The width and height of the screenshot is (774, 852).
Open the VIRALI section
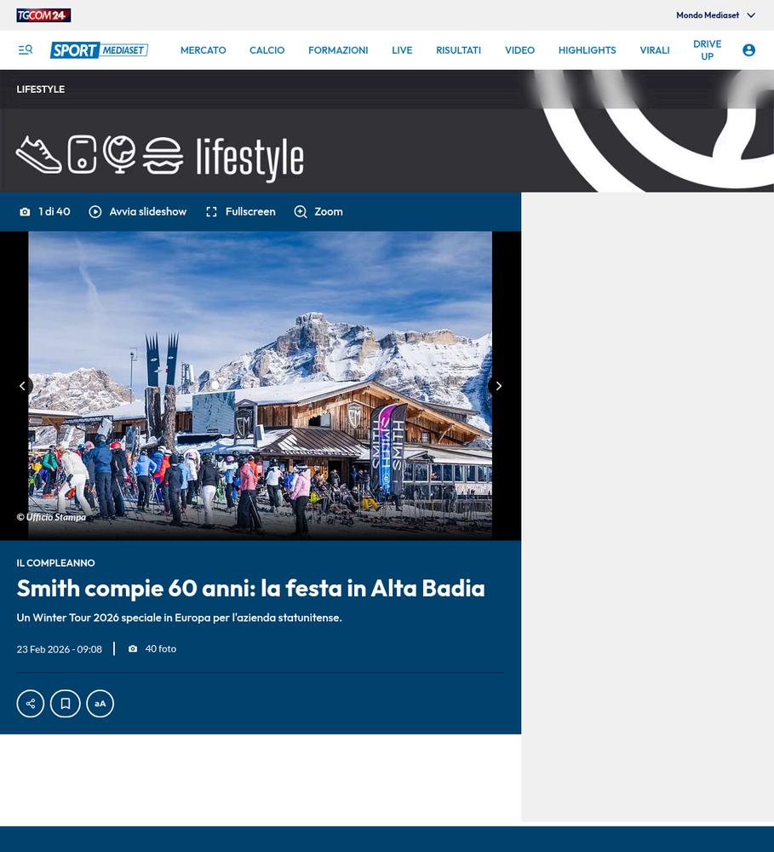[655, 50]
